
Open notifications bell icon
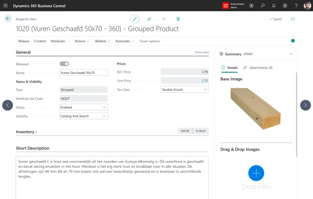(x=274, y=5)
